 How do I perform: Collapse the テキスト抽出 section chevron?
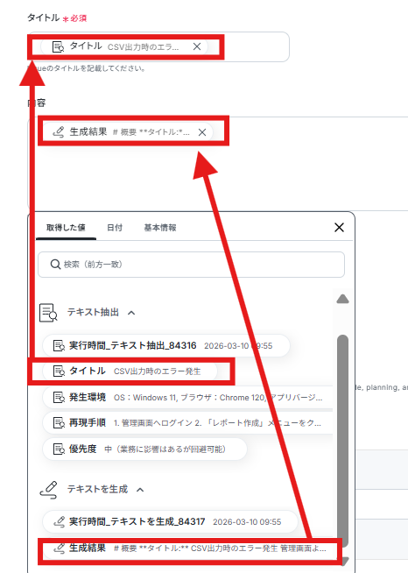point(131,313)
